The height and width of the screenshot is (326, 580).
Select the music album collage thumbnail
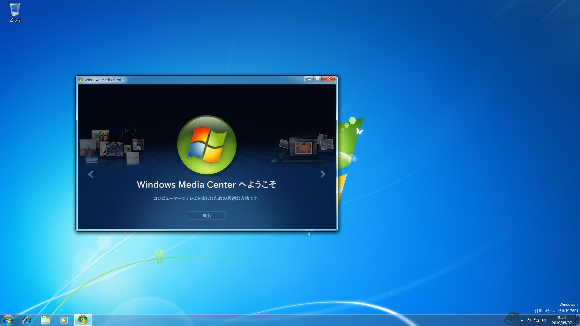[x=111, y=147]
